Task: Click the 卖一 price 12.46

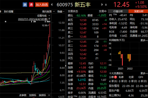Action: 83,37
